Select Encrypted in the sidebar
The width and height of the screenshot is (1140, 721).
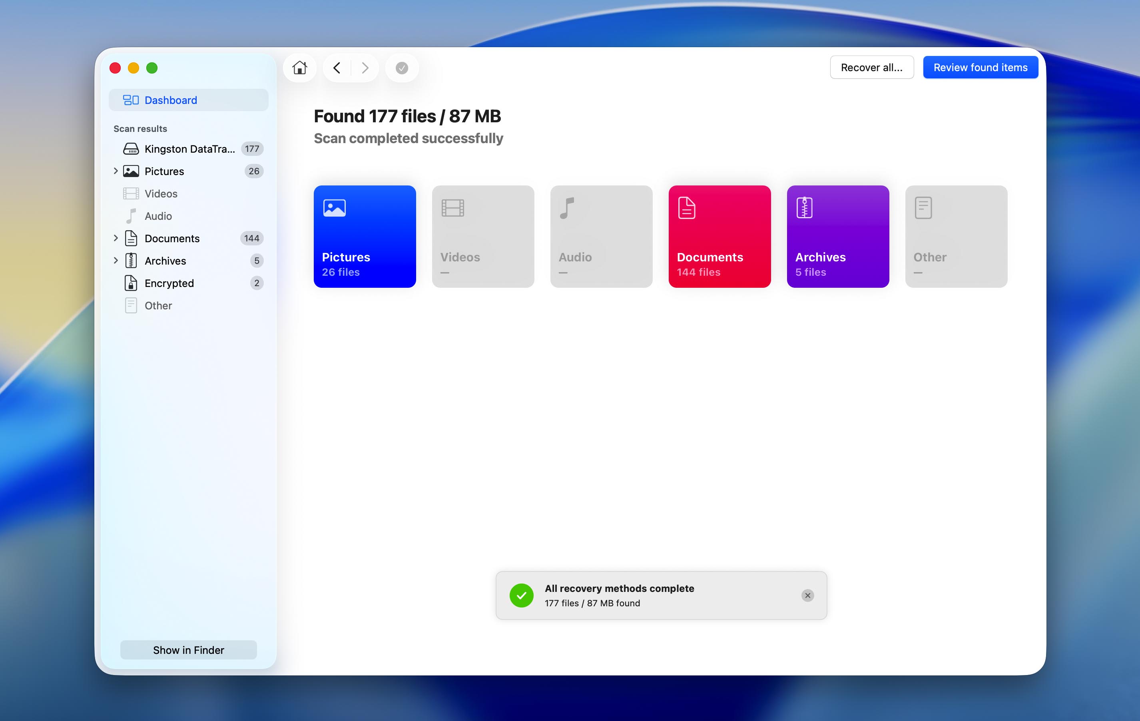pos(188,283)
